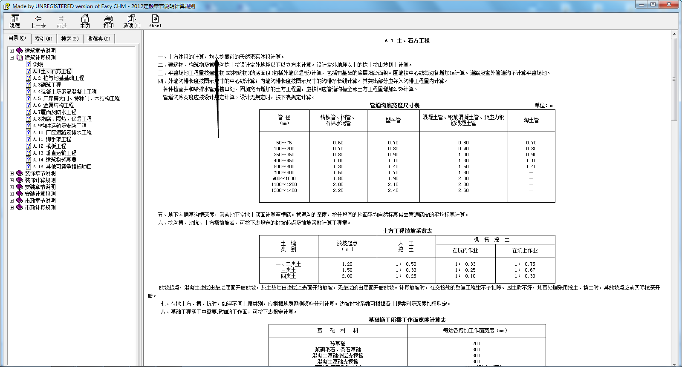Switch to the 目录 (Contents) tab

[x=17, y=38]
